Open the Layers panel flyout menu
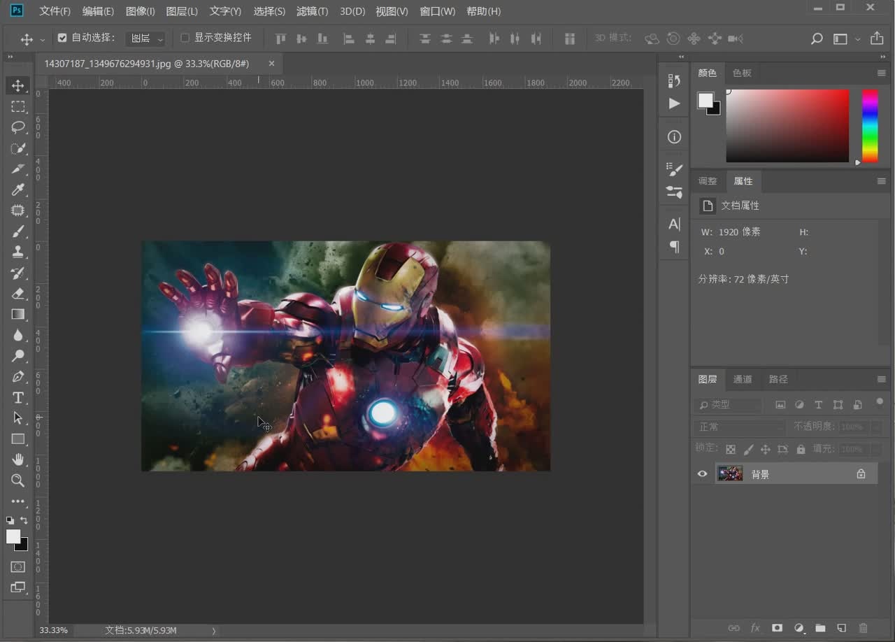 coord(881,379)
